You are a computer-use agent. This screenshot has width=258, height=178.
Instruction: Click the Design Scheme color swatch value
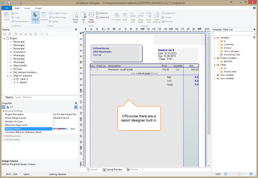tap(61, 129)
